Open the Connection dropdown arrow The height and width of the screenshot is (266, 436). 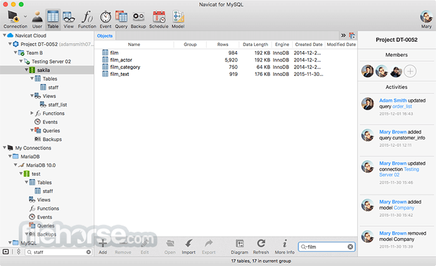[x=26, y=16]
